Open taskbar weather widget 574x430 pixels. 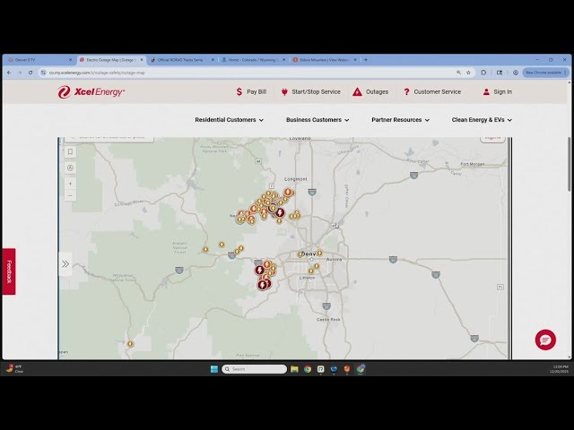(x=14, y=368)
